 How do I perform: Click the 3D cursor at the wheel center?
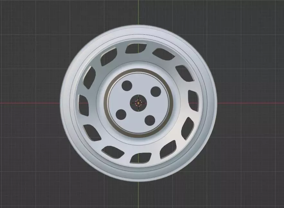138,103
